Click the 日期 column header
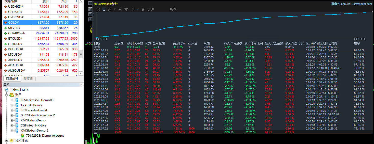 coord(97,43)
